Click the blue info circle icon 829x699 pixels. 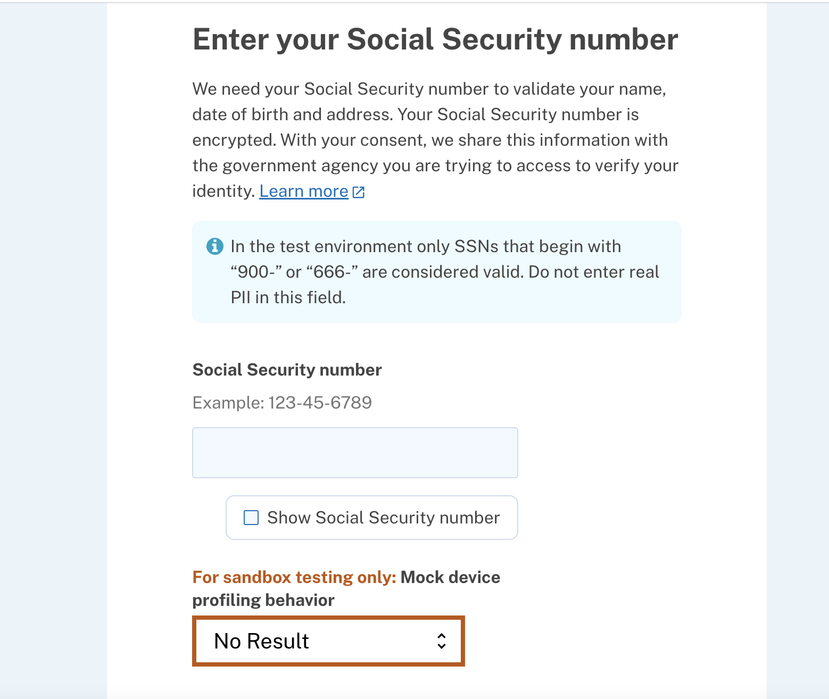pyautogui.click(x=214, y=246)
